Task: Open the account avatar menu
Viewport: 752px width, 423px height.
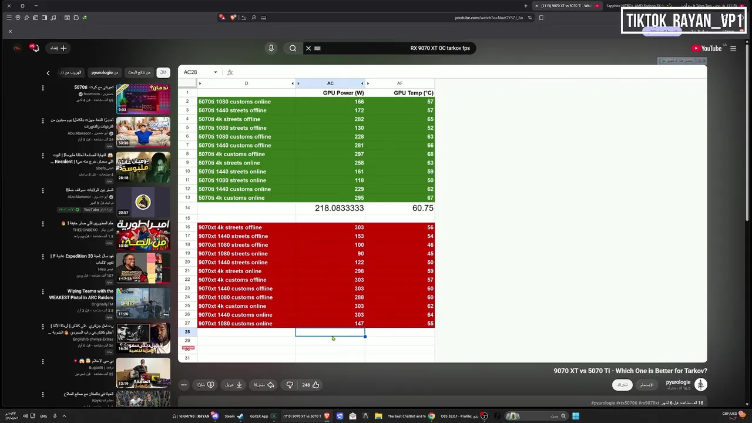Action: [17, 48]
